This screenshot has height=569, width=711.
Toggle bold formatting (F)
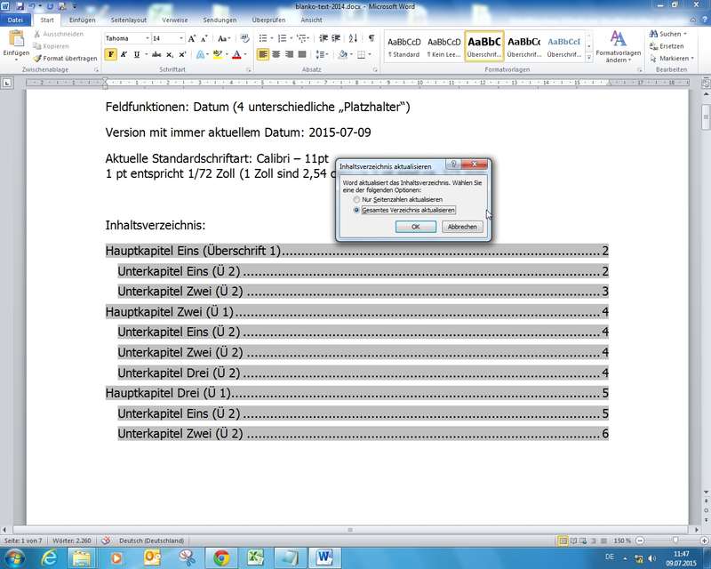point(110,54)
